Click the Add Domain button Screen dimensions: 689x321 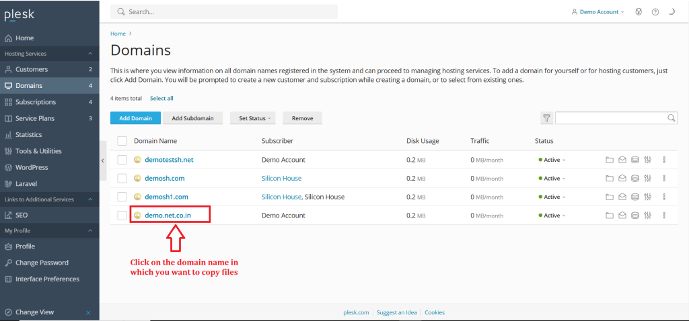click(136, 118)
